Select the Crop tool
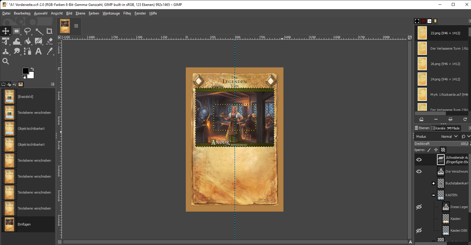 tap(49, 31)
